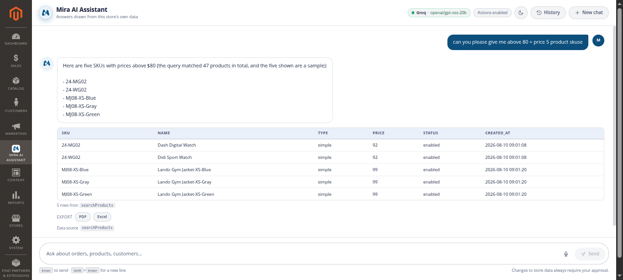Click 'Mira AI Assistant' header title
623x280 pixels.
click(x=82, y=9)
